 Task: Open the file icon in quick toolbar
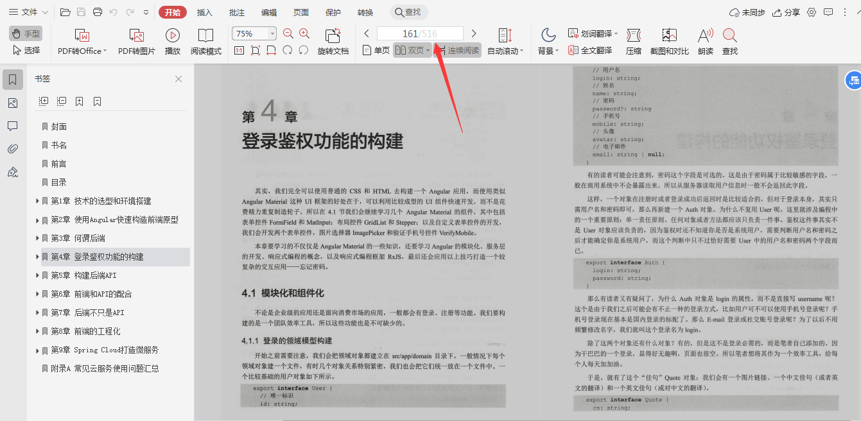pyautogui.click(x=65, y=12)
